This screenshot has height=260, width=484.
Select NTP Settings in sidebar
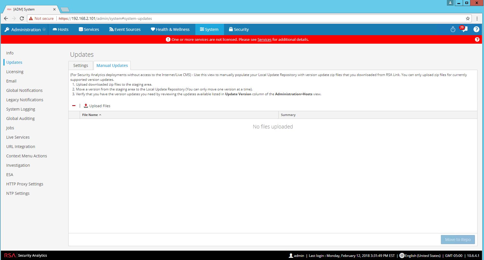point(18,193)
